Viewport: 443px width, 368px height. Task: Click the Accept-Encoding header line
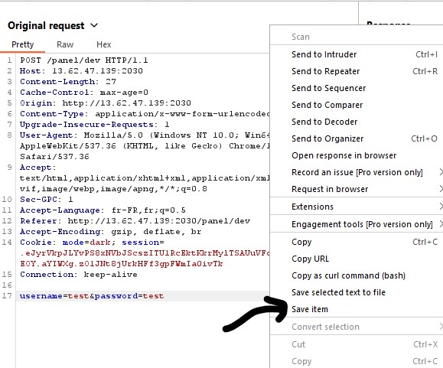coord(111,232)
